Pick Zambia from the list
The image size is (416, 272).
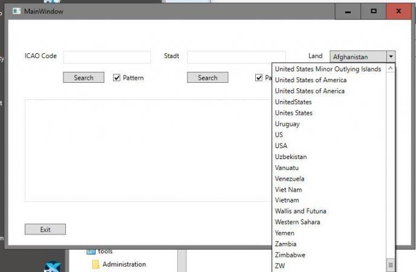tap(285, 244)
